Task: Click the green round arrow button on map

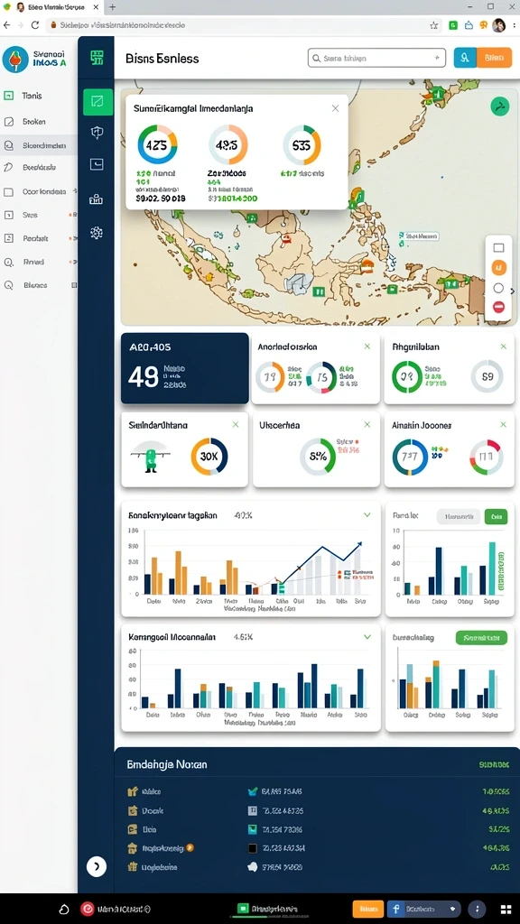Action: [500, 106]
